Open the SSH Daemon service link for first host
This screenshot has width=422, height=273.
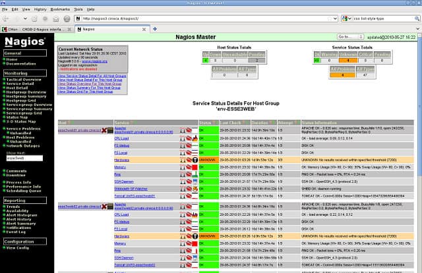(124, 182)
